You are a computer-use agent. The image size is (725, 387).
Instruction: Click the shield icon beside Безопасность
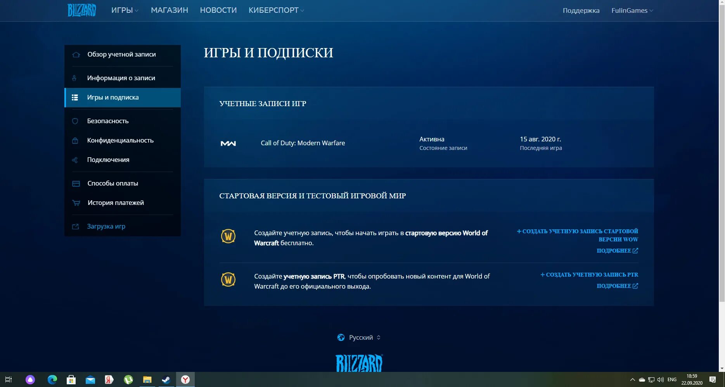pos(75,121)
